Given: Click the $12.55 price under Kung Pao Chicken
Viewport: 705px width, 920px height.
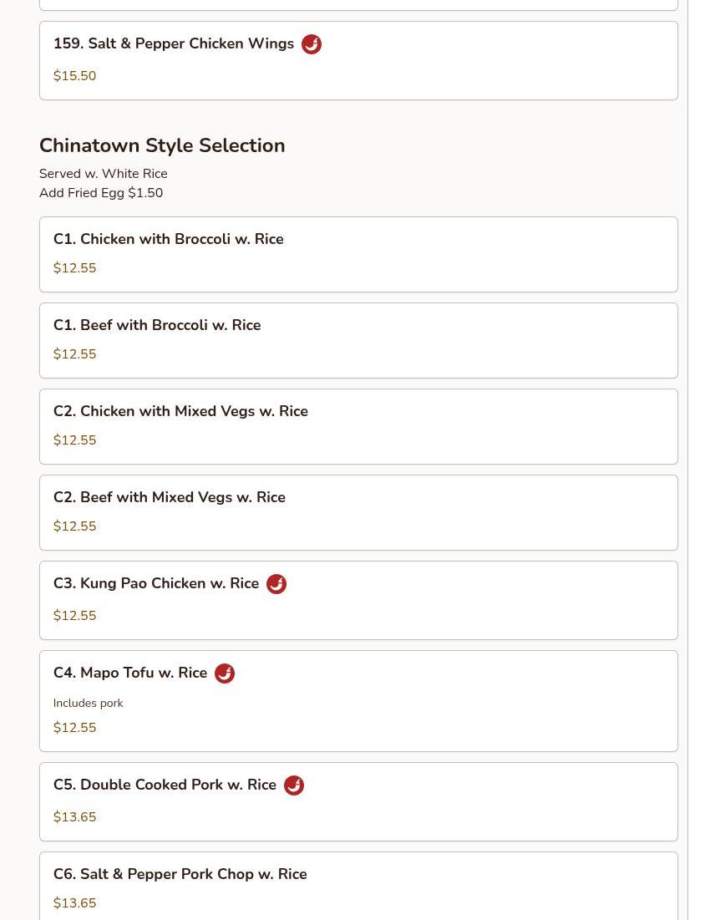Looking at the screenshot, I should [74, 616].
